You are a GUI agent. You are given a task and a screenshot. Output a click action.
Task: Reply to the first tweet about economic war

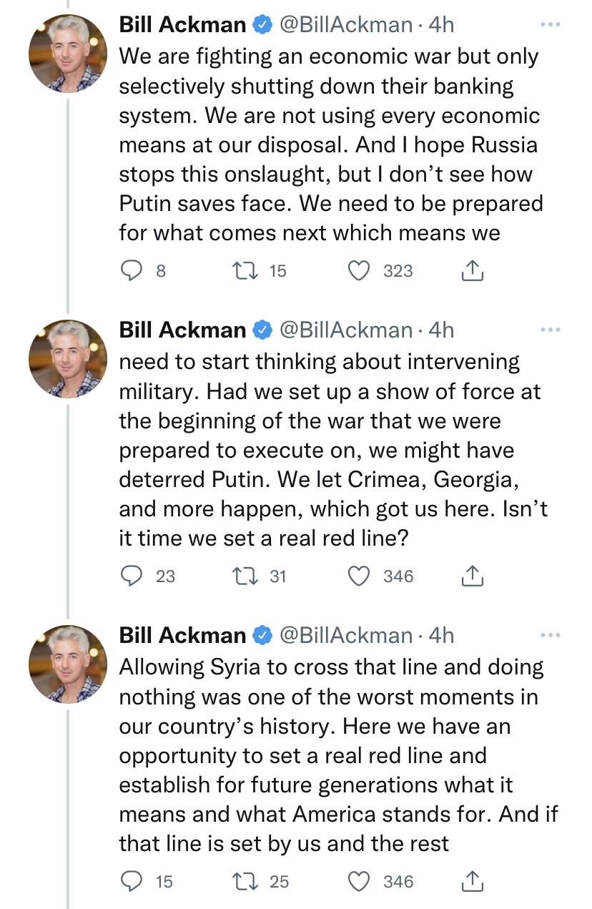[132, 270]
